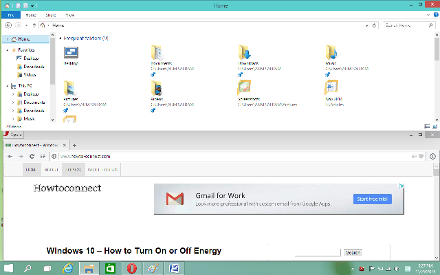Screen dimensions: 440x275
Task: Switch Explorer to details view icon
Action: click(x=427, y=126)
